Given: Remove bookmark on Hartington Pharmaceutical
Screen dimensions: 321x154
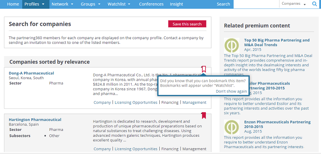Looking at the screenshot, I should 204,116.
